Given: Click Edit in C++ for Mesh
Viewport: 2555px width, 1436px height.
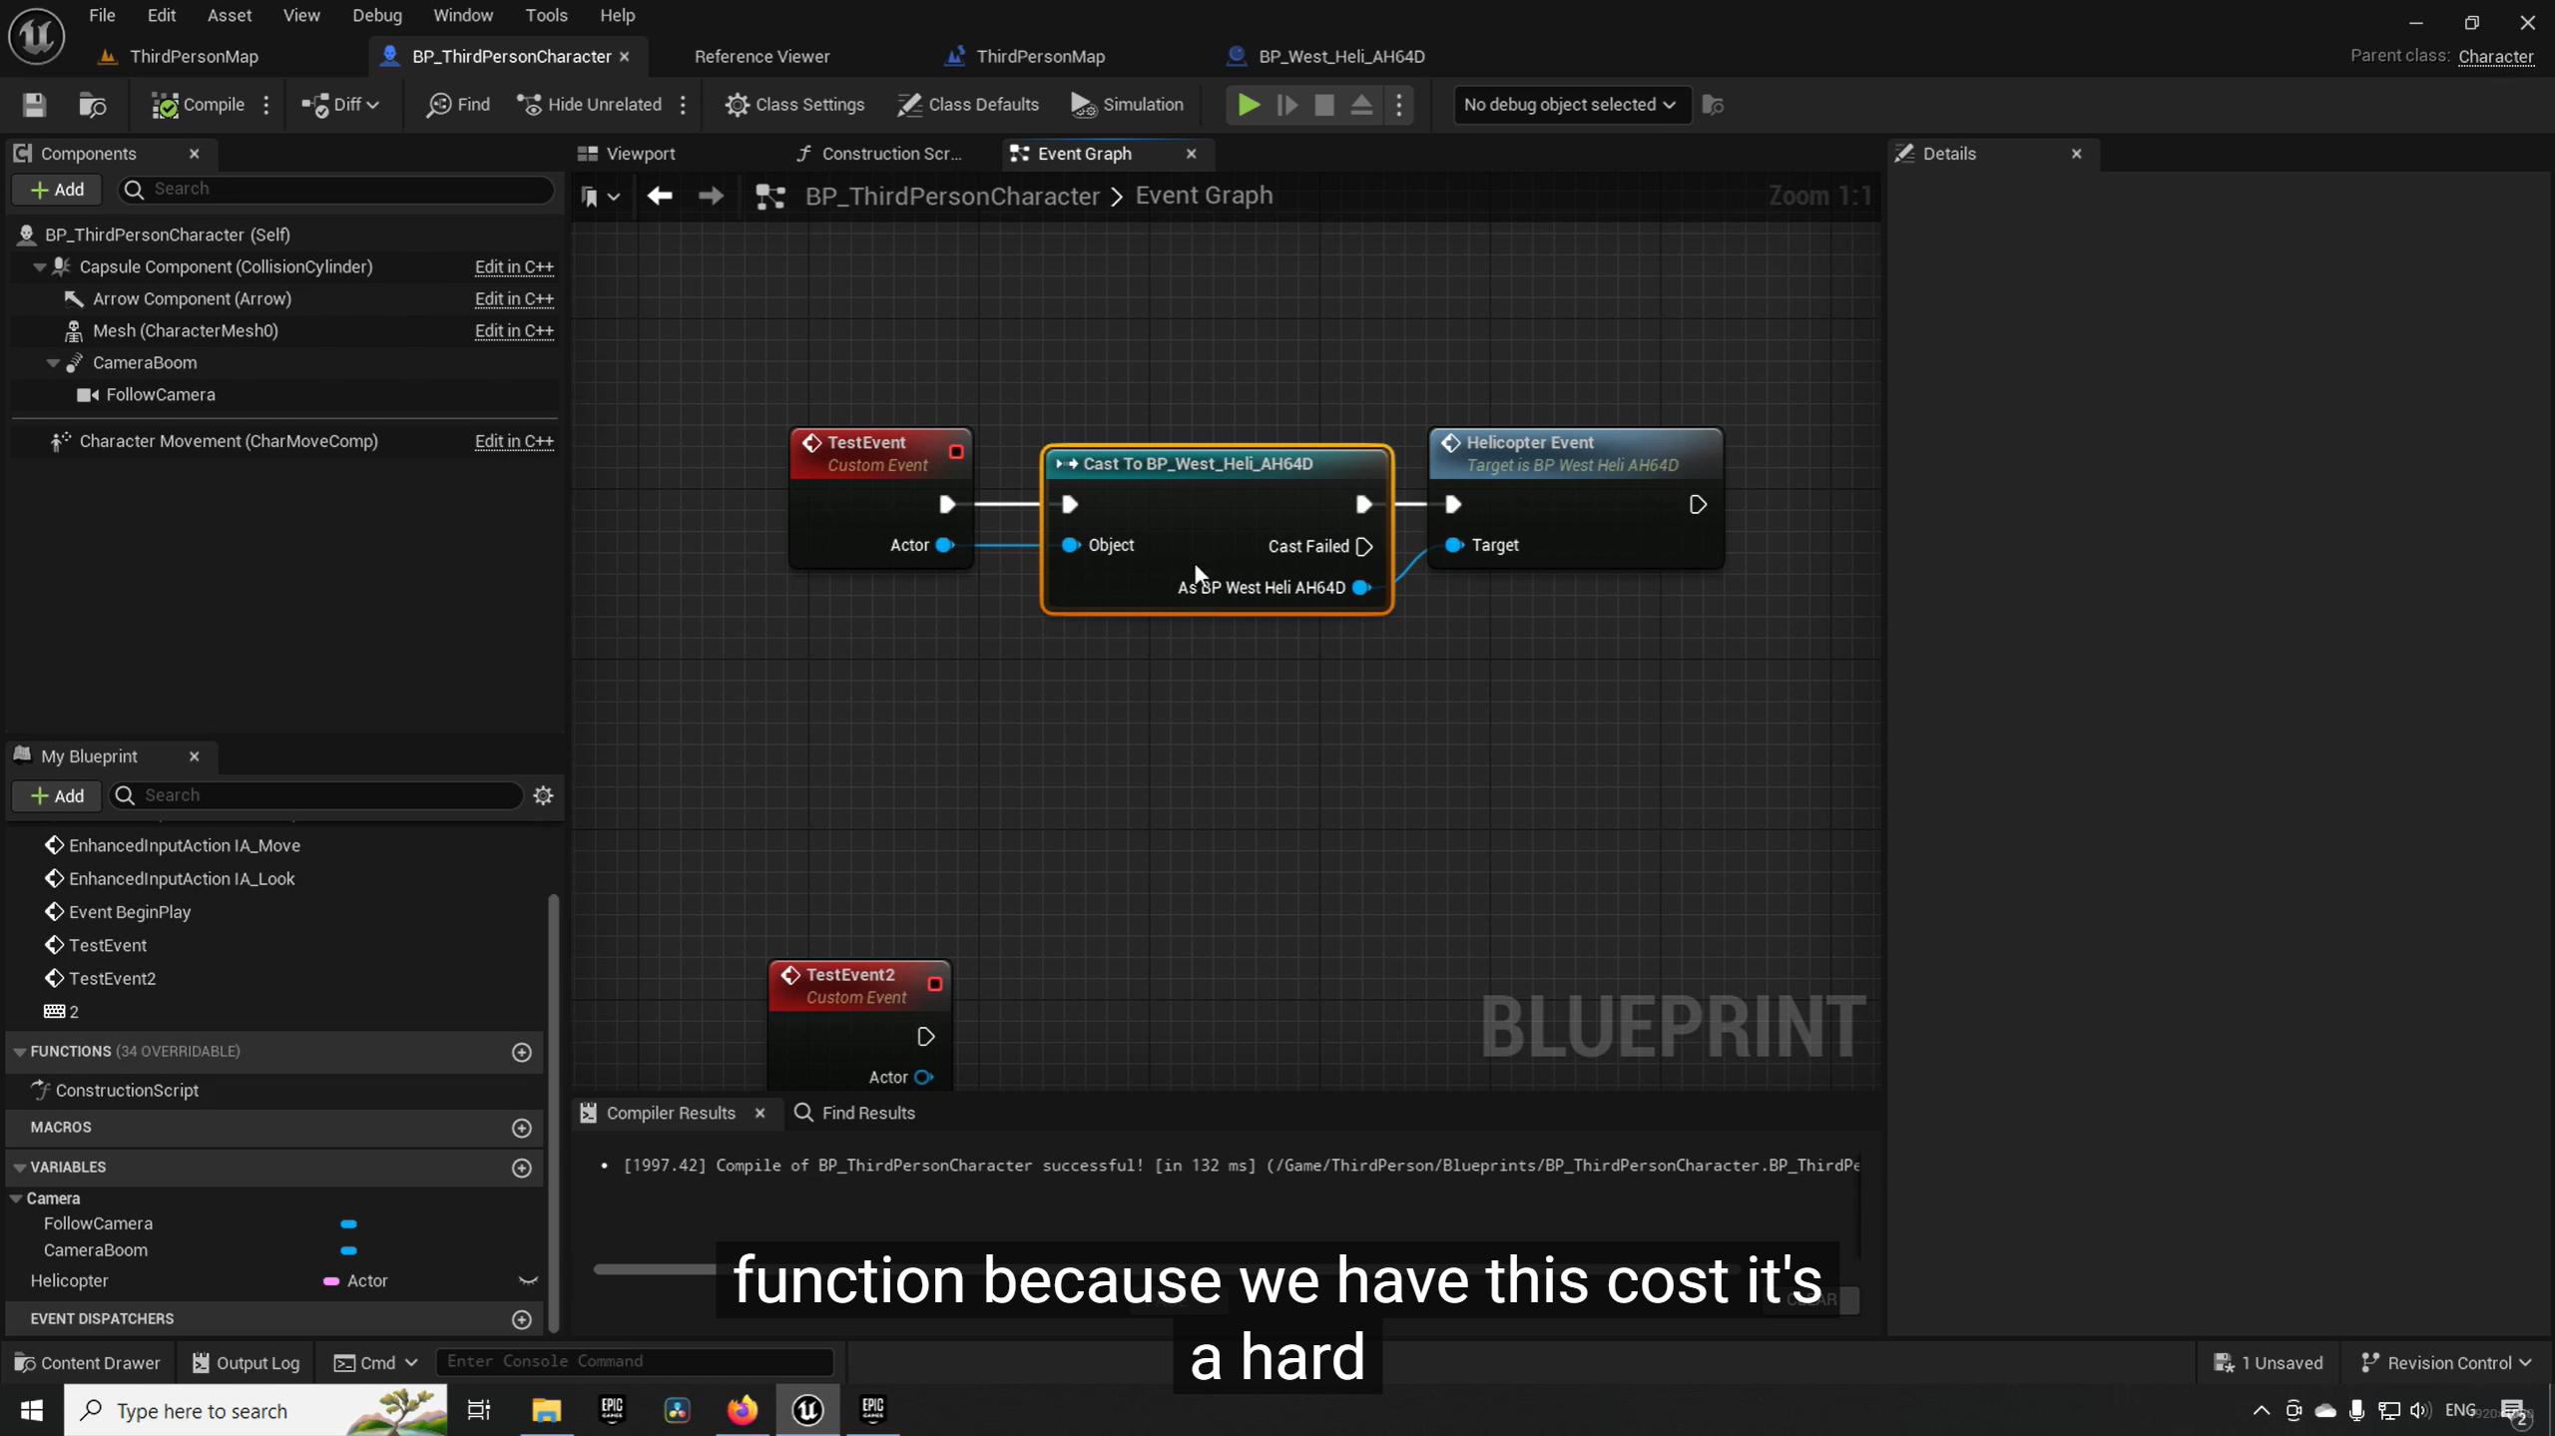Looking at the screenshot, I should pos(513,330).
